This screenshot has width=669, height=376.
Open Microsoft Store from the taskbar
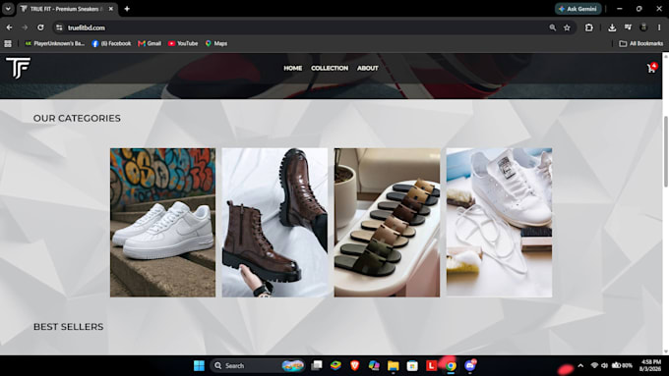(412, 365)
